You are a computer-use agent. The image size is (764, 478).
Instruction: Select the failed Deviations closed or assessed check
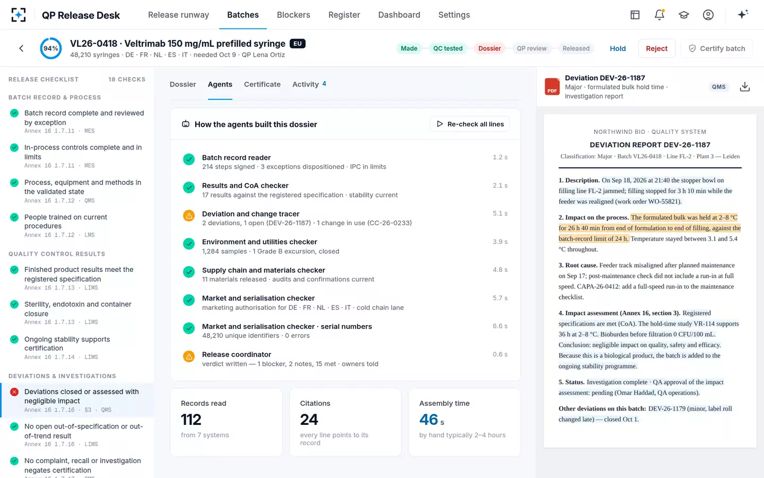pos(77,400)
